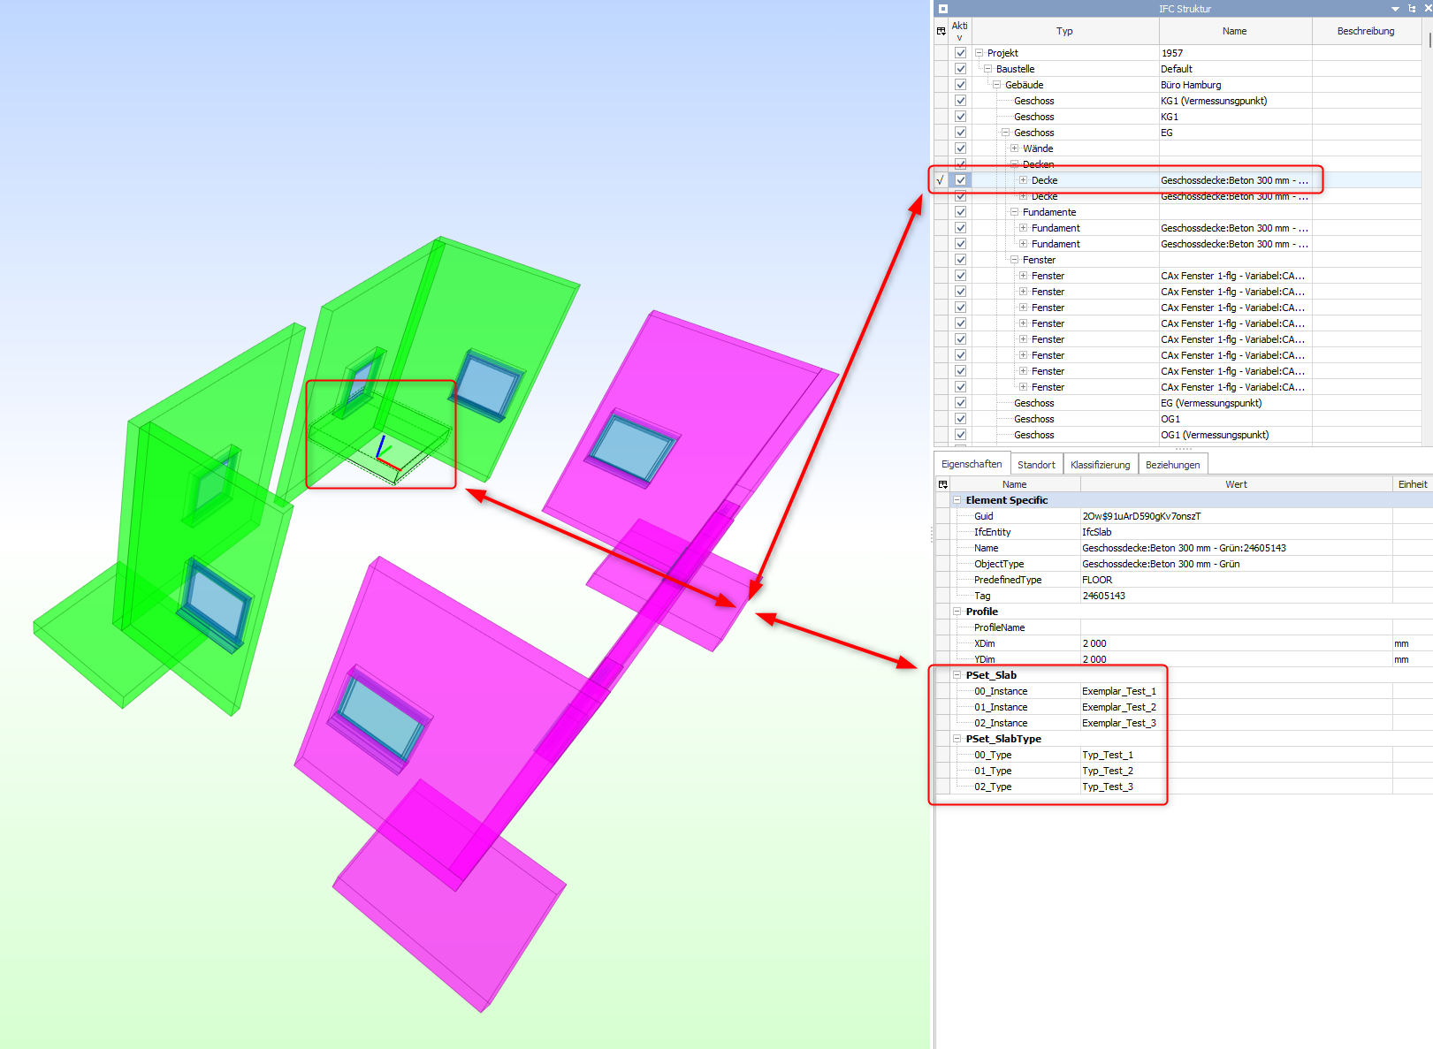Click the IFC Struktur vertical scrollbar
The width and height of the screenshot is (1433, 1049).
click(1429, 41)
